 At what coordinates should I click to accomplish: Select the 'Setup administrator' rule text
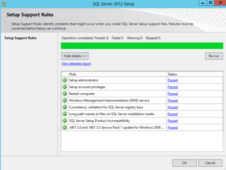pyautogui.click(x=84, y=80)
